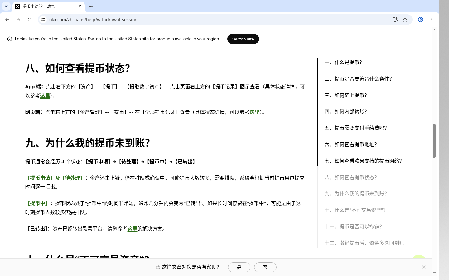Image resolution: width=449 pixels, height=280 pixels.
Task: Open 【提币申请】及【待处理】 link
Action: (55, 178)
